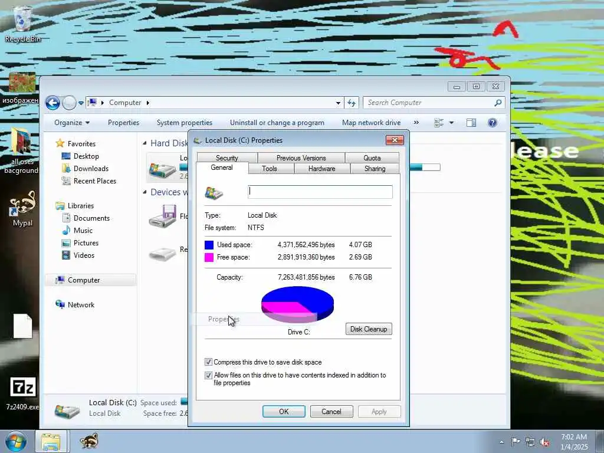Select the изображен image desktop icon
The image size is (604, 453).
(21, 88)
